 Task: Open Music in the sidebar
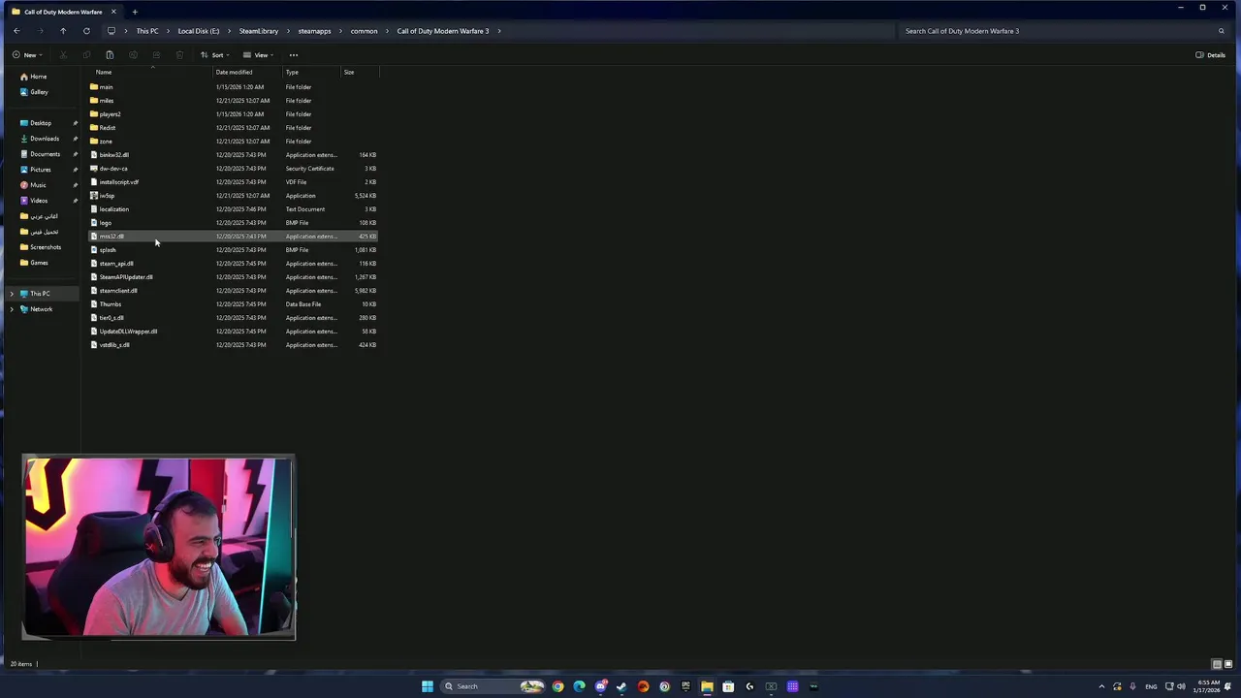point(33,185)
